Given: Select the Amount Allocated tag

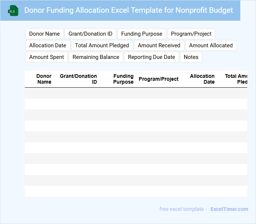Looking at the screenshot, I should (x=211, y=45).
